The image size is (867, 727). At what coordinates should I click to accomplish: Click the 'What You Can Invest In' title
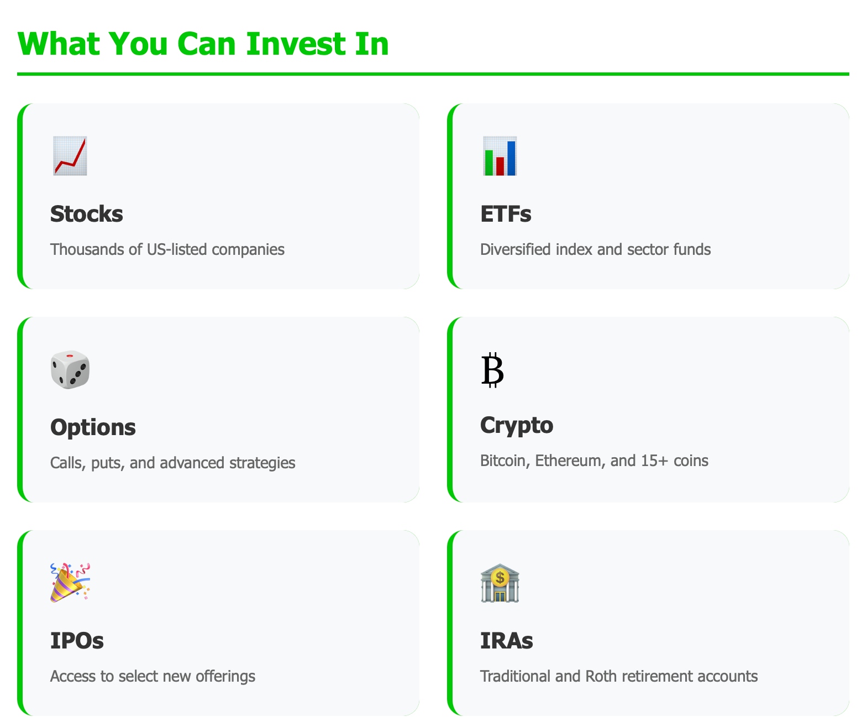203,44
